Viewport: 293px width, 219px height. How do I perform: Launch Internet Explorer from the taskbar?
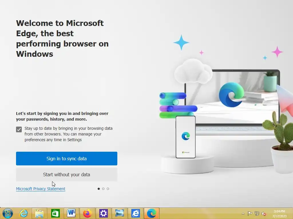(23, 213)
